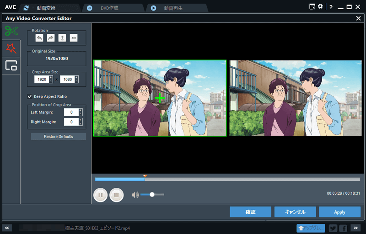Click crop width field showing 1920

click(x=42, y=80)
